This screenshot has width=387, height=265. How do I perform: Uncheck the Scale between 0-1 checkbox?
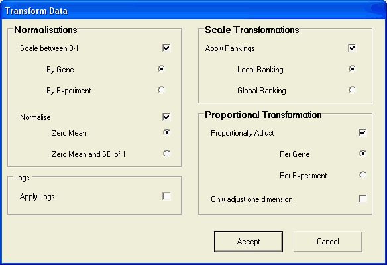(x=166, y=48)
